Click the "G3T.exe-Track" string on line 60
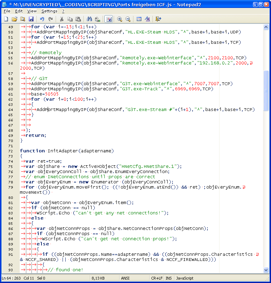 point(140,89)
